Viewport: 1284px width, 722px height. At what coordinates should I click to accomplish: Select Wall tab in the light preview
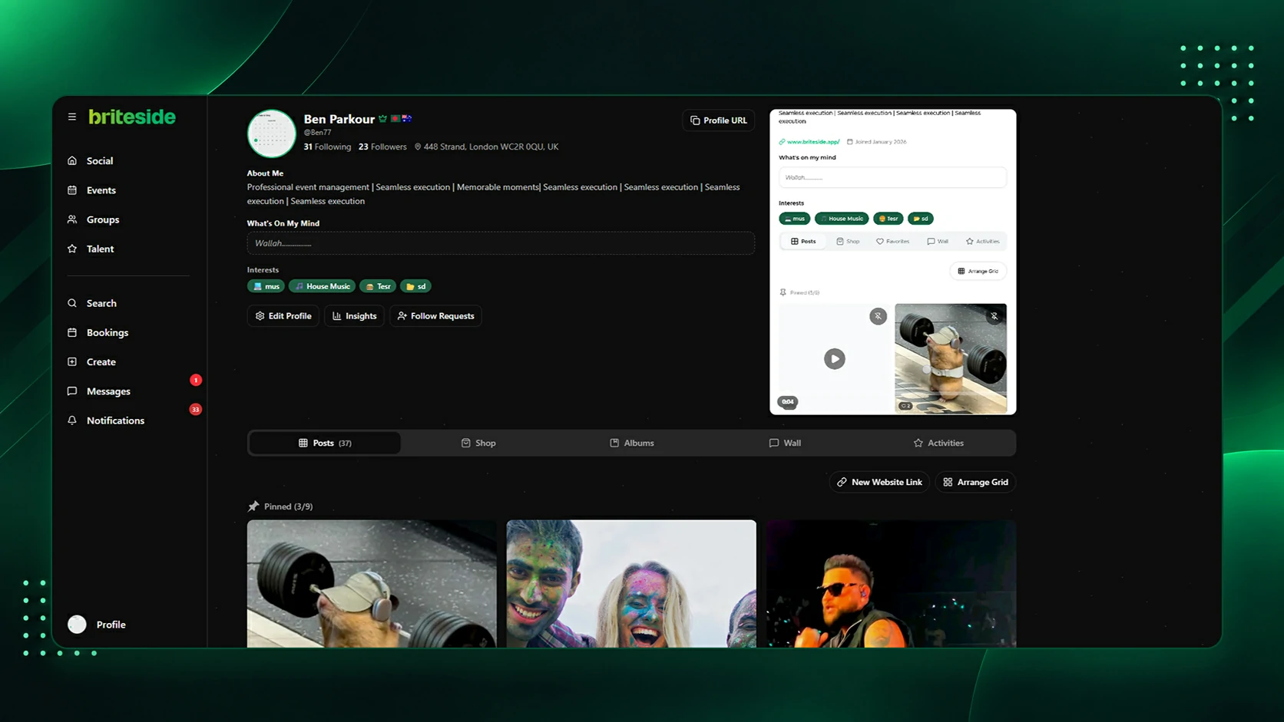pos(938,241)
